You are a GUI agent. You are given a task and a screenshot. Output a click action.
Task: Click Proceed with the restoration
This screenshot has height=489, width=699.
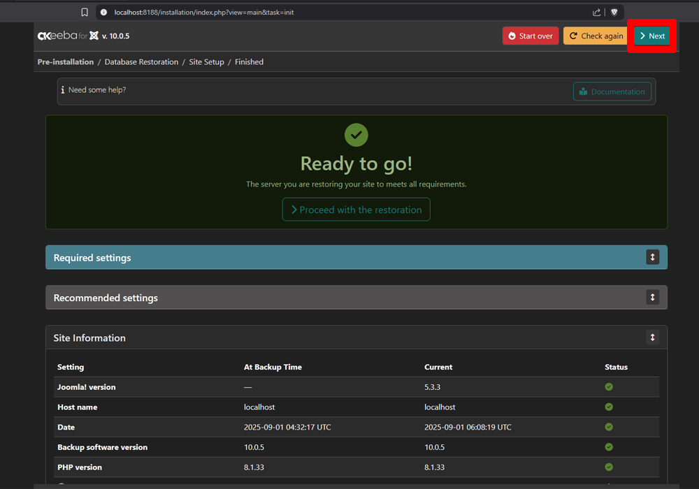coord(356,210)
